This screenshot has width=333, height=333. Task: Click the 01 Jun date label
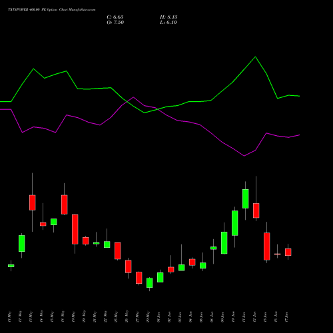[x=159, y=317]
